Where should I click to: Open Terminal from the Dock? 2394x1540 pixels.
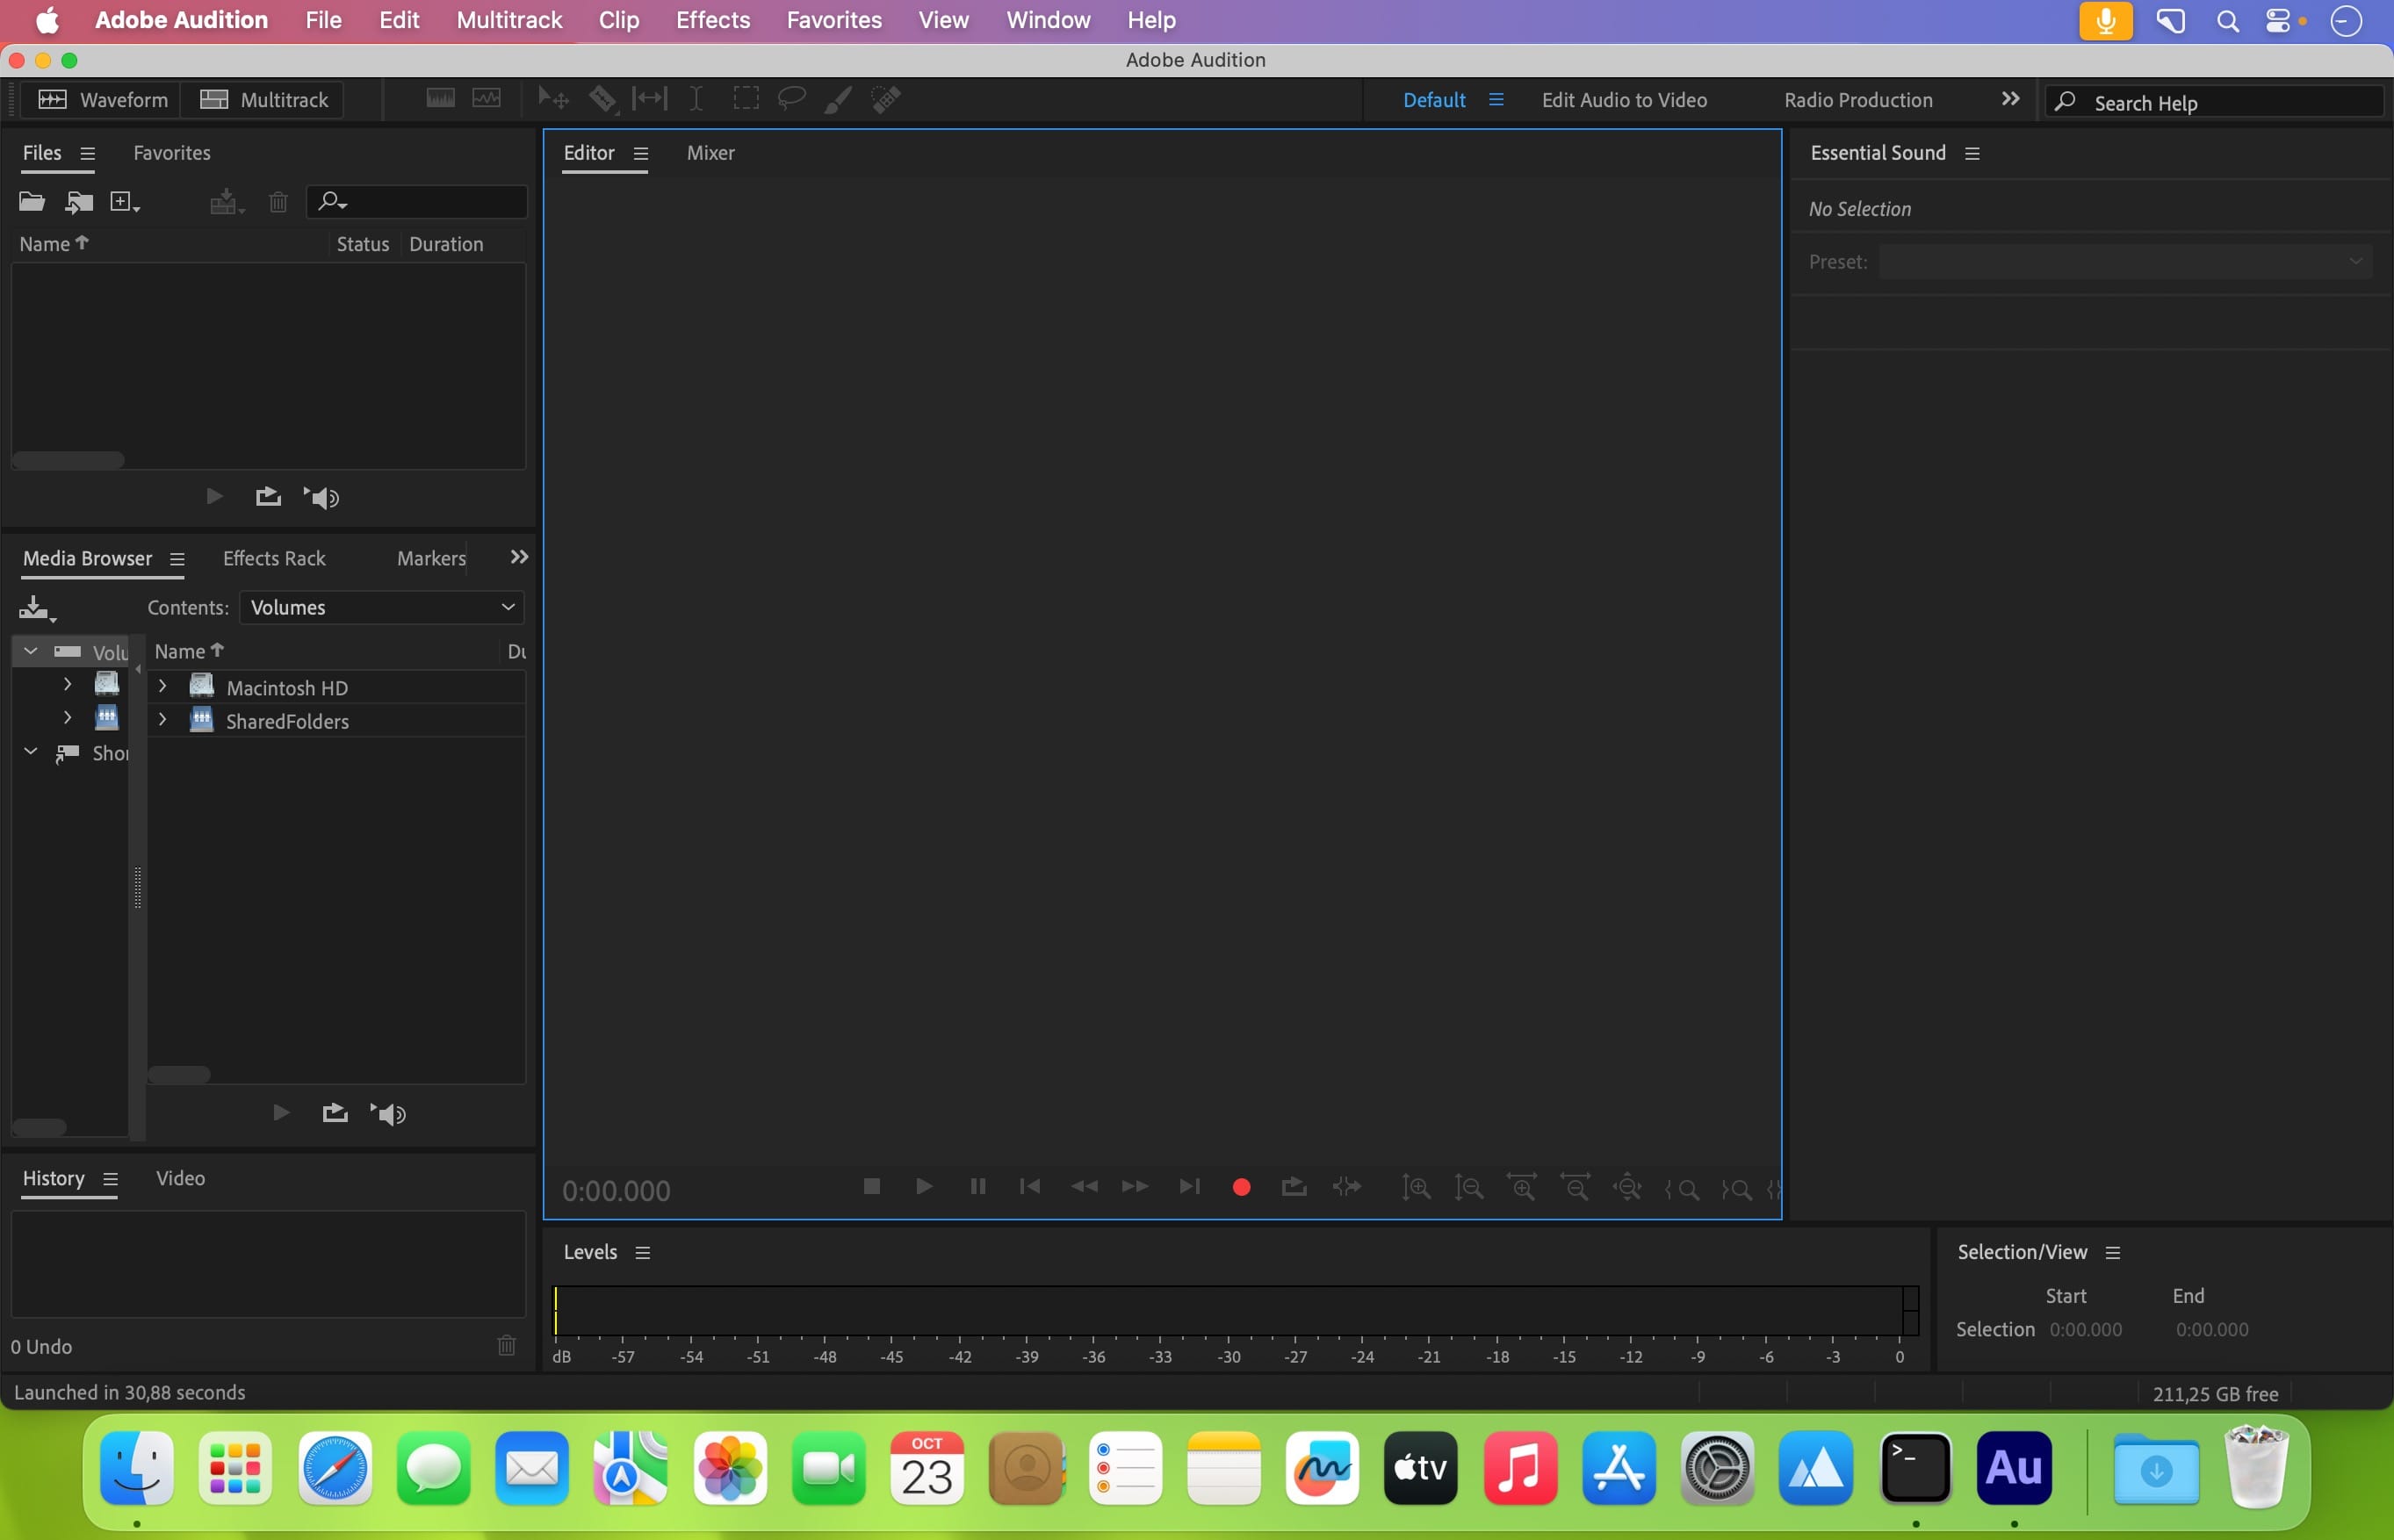[1915, 1468]
